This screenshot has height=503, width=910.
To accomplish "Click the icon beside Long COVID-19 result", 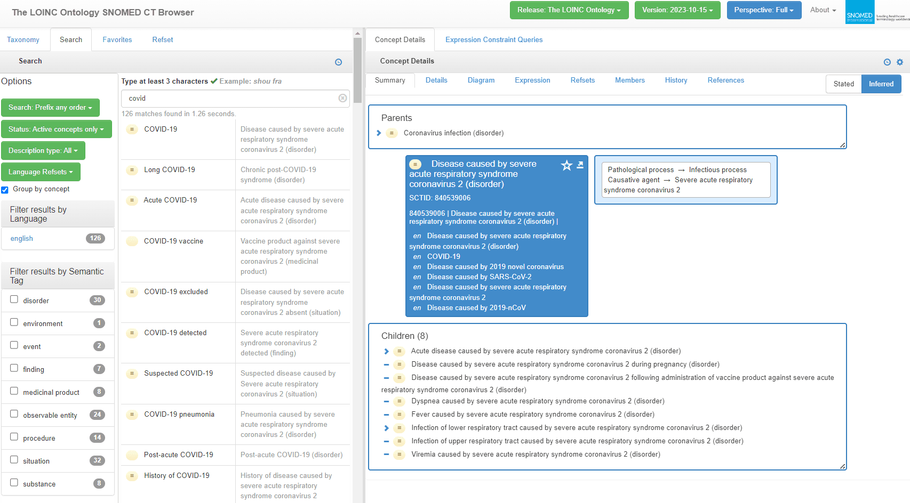I will pyautogui.click(x=132, y=170).
